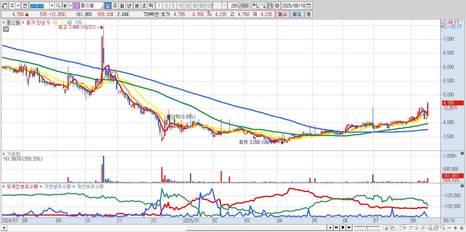
Task: Click the 종가 단순 moving average label
Action: 36,22
